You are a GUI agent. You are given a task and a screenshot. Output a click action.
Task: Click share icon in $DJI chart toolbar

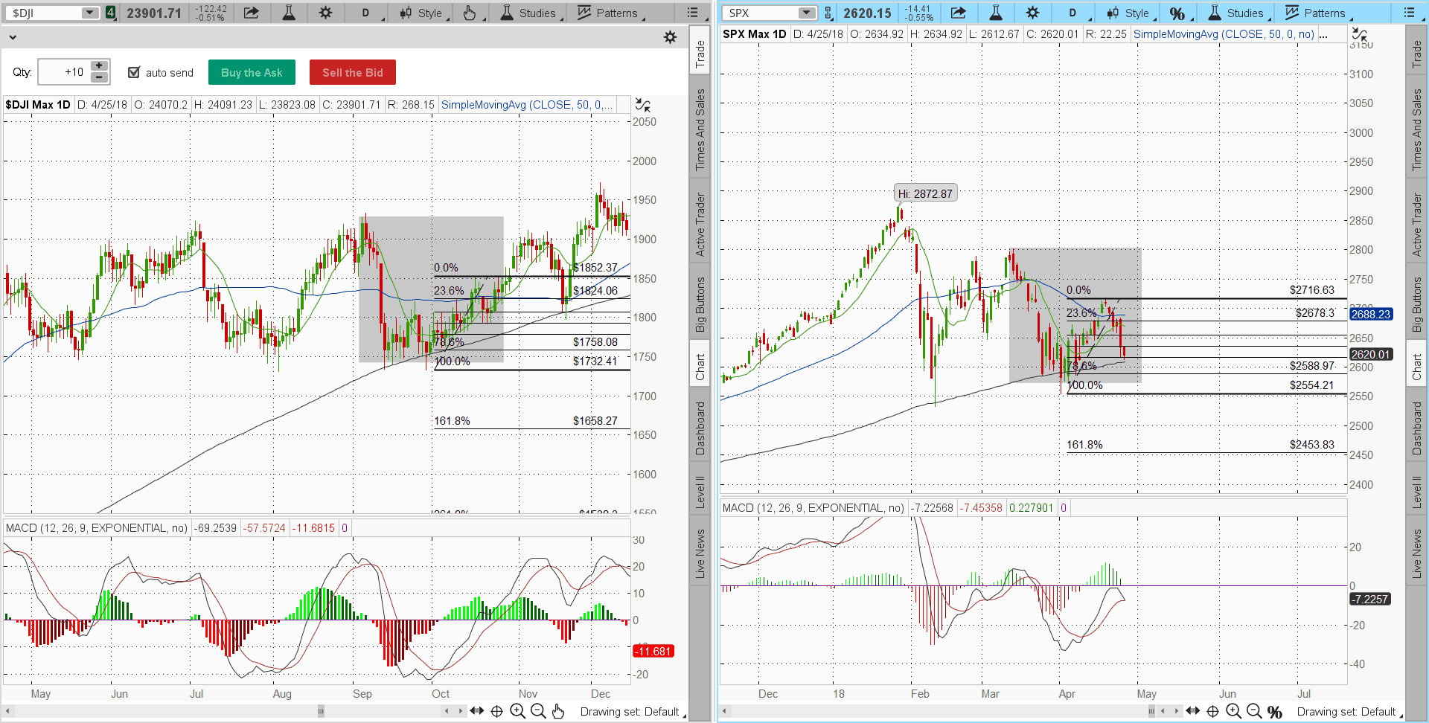click(x=252, y=13)
